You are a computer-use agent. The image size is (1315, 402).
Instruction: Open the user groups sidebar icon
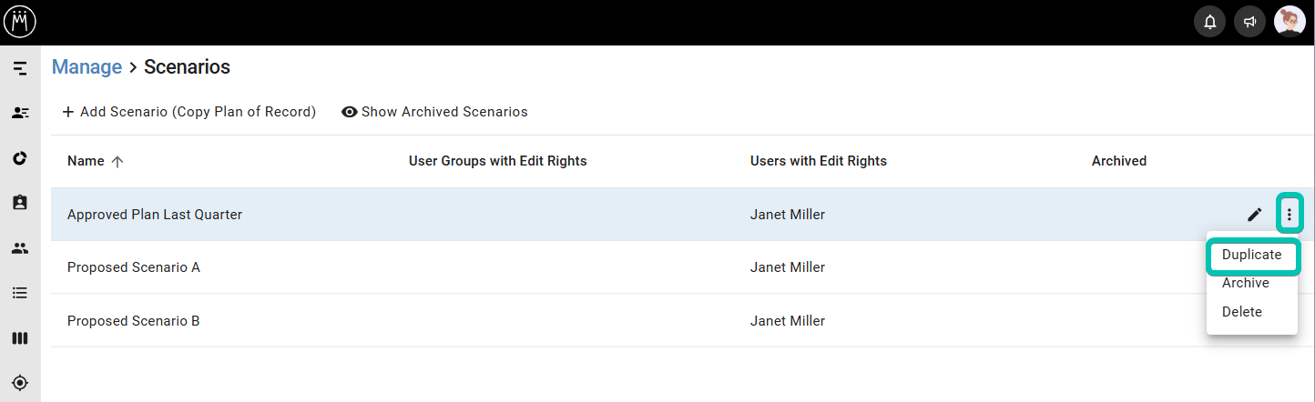(20, 247)
